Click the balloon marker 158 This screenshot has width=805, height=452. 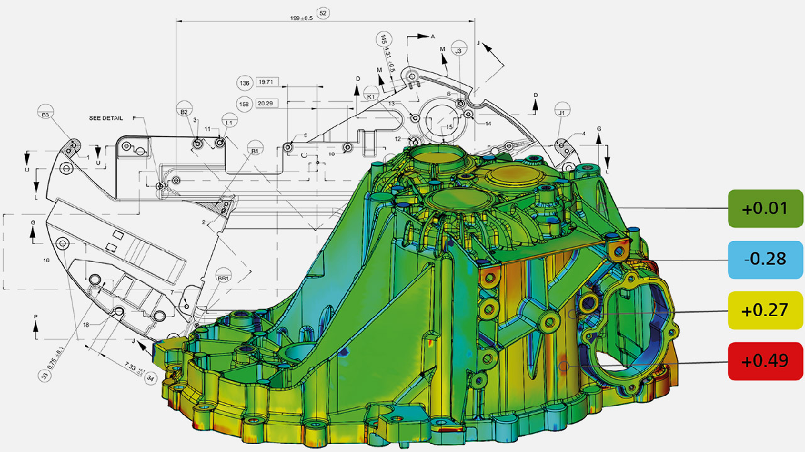(244, 104)
